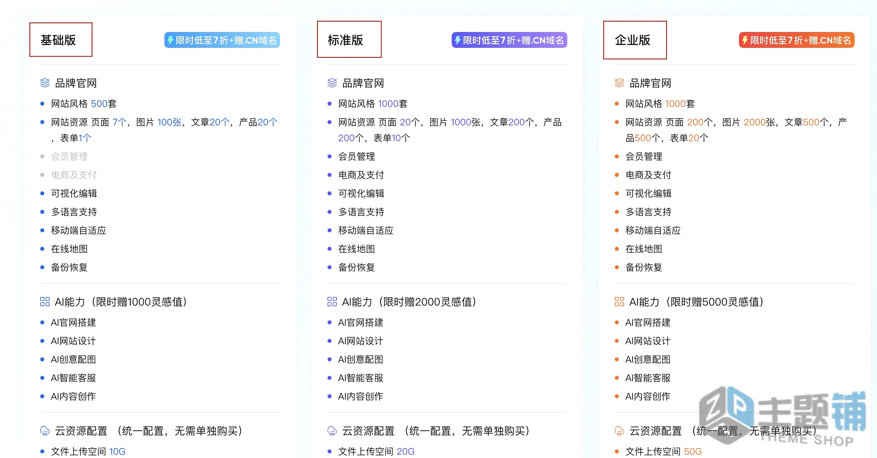
Task: Click the 品牌官网 heading in 标准版
Action: coord(363,83)
